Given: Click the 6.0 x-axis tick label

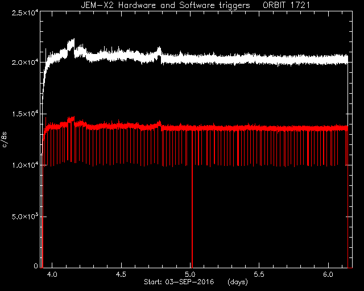Looking at the screenshot, I should 328,275.
